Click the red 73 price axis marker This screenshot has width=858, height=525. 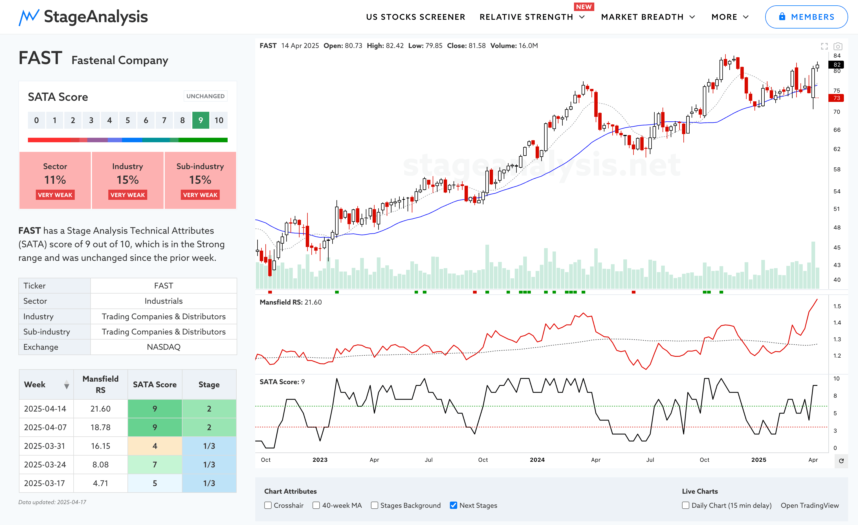coord(836,98)
